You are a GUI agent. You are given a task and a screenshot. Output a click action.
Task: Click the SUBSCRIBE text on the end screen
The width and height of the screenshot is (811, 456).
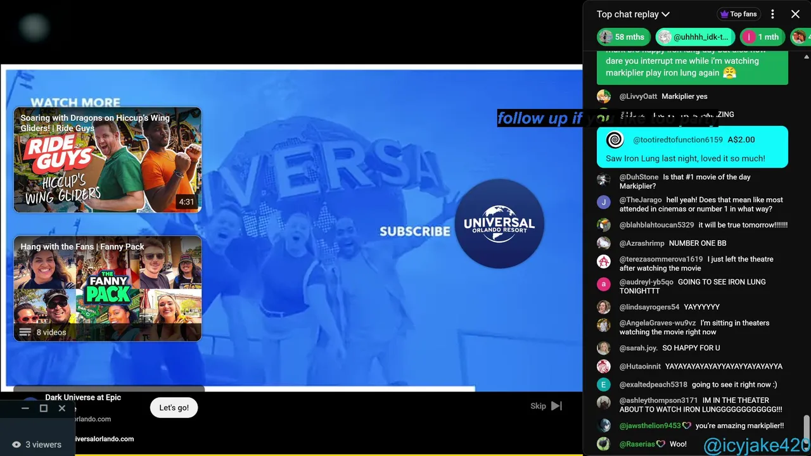click(x=415, y=232)
